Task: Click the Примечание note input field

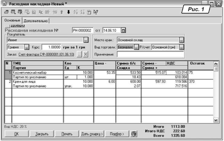Action: pyautogui.click(x=150, y=54)
